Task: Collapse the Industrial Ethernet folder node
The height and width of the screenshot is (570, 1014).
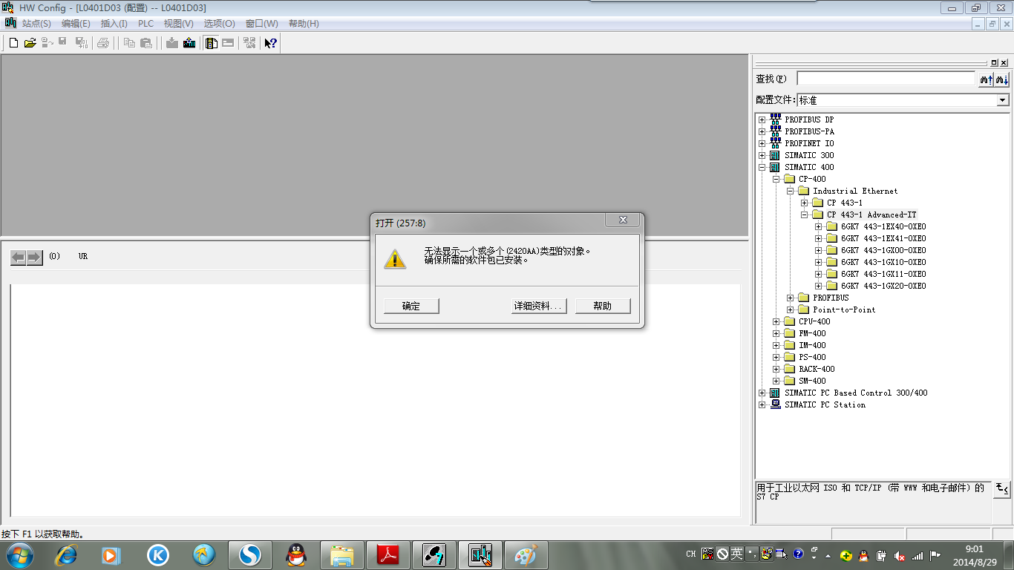Action: coord(791,191)
